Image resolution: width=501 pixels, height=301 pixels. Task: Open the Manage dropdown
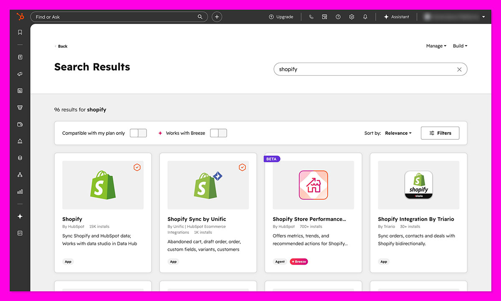pos(436,46)
